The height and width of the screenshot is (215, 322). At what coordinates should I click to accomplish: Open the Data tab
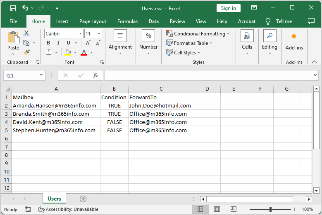(154, 21)
